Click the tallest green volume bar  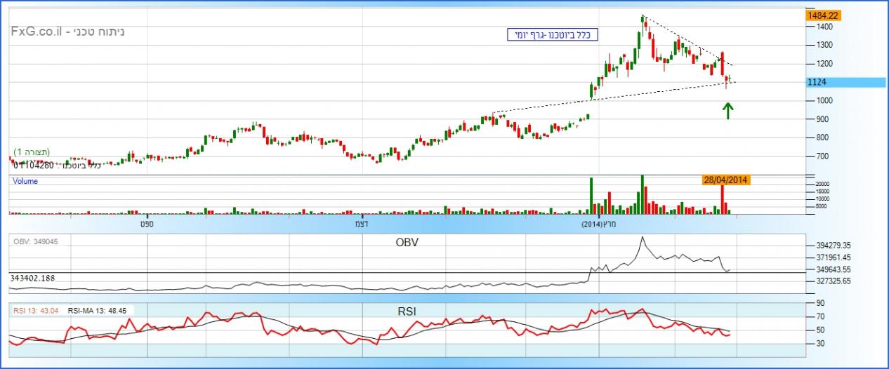[642, 194]
